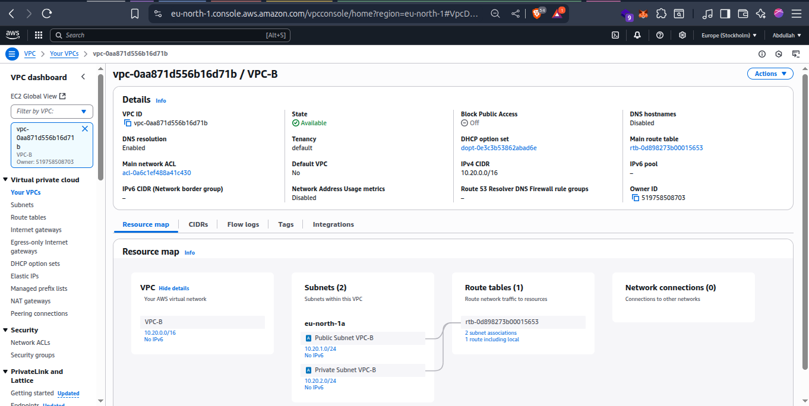Open the Actions dropdown button

click(770, 74)
